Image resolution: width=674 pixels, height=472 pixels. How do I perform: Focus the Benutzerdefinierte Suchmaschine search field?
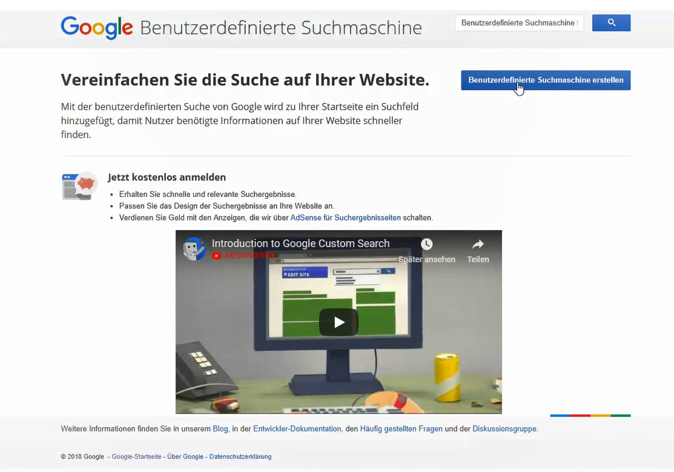[519, 23]
